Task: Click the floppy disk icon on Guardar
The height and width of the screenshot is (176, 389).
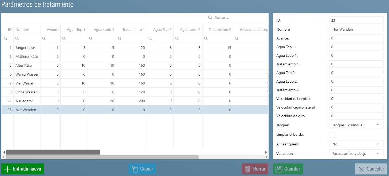Action: (x=279, y=169)
